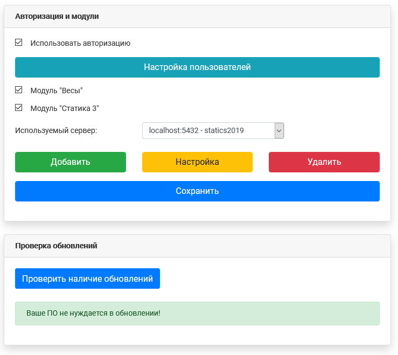Toggle the Модуль "Весы" checkbox
This screenshot has width=398, height=355.
(x=18, y=90)
